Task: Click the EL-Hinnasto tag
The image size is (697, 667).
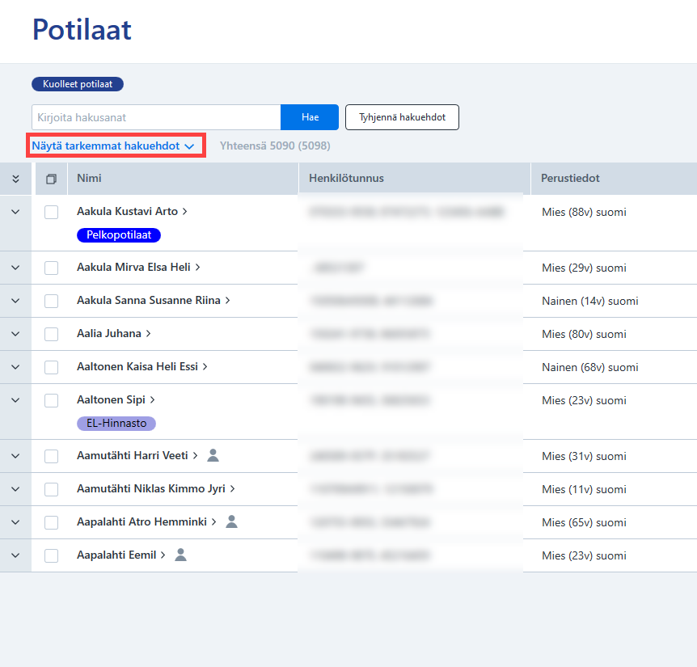Action: pos(116,424)
